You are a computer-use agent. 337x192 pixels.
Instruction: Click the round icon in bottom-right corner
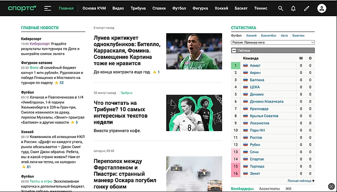tap(331, 186)
